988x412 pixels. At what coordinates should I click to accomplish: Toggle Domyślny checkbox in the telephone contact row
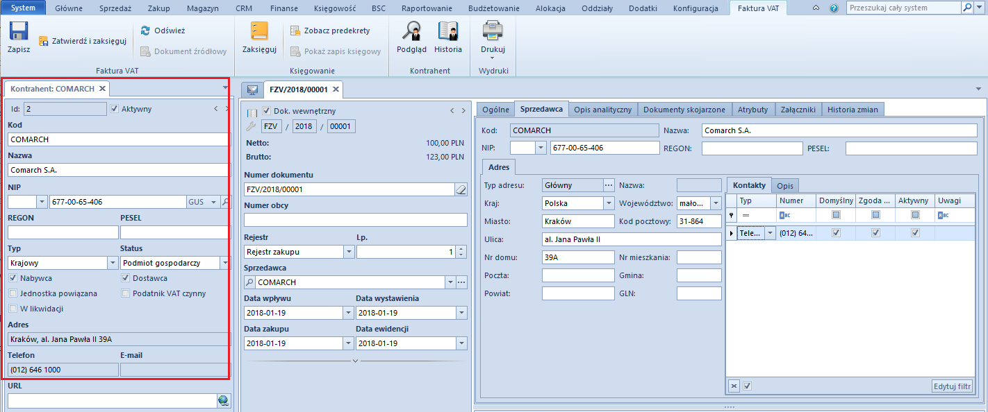836,233
